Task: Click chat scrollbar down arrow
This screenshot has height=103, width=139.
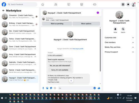Action: tap(100, 84)
